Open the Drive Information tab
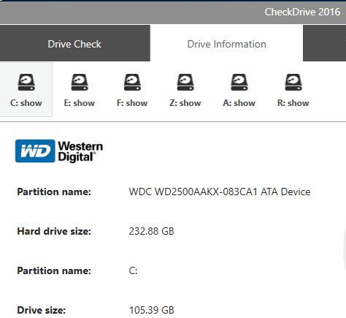This screenshot has width=346, height=318. tap(226, 43)
